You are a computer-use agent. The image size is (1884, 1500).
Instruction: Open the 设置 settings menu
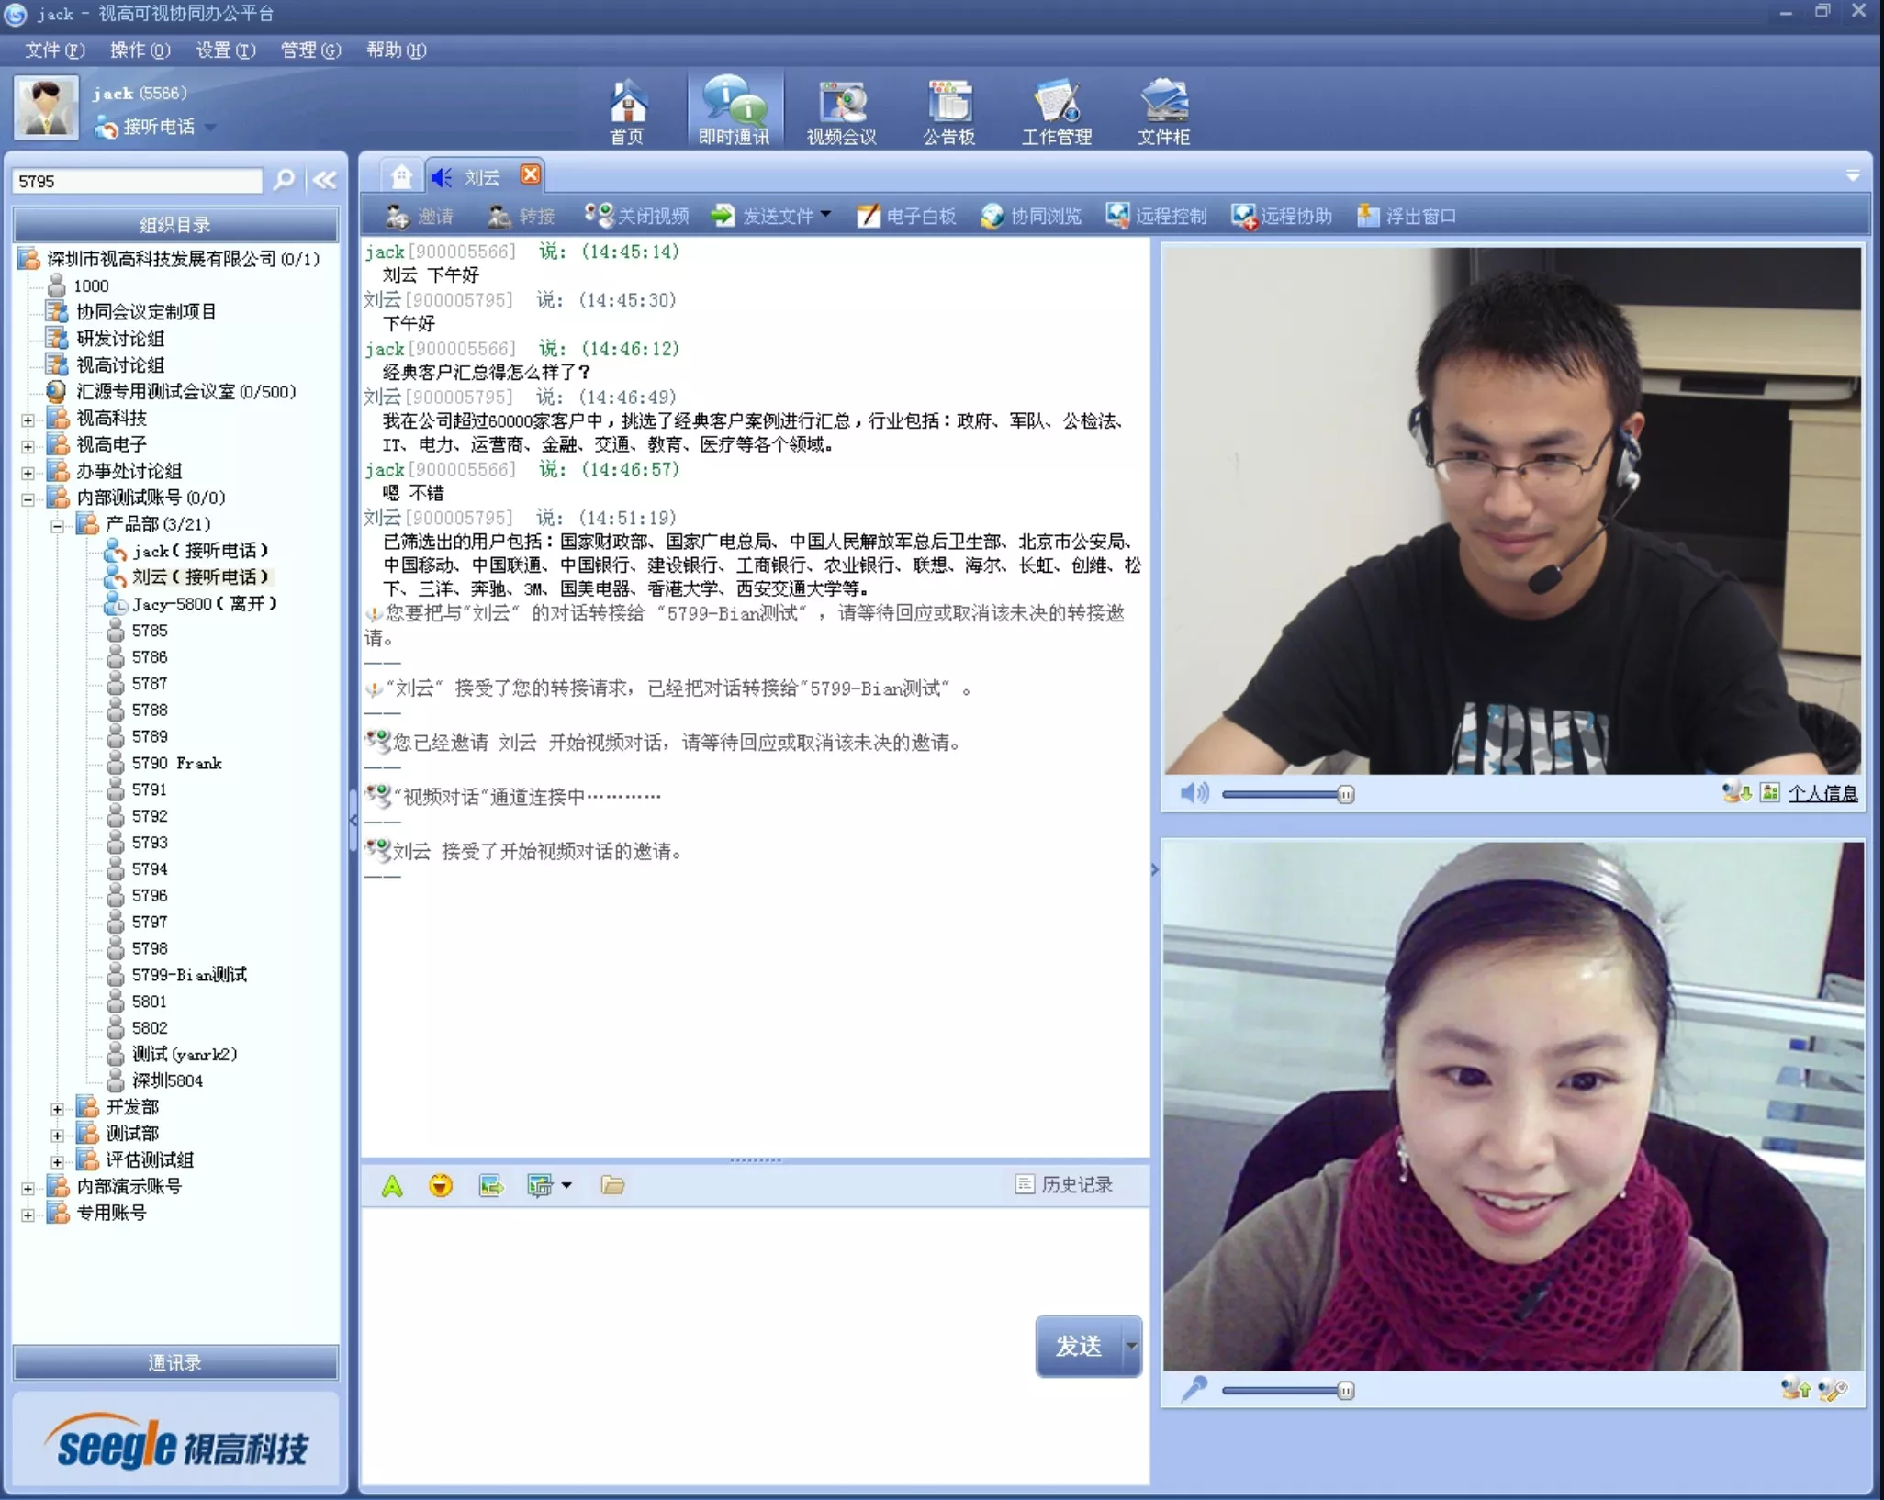225,50
